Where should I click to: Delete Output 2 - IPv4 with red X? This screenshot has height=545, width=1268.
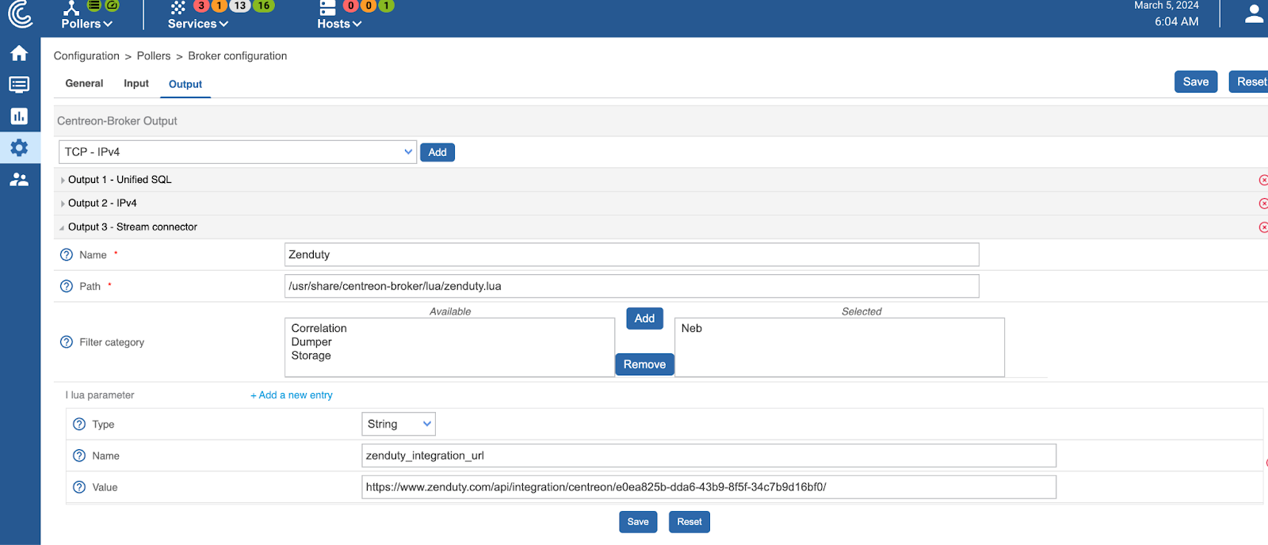[1263, 204]
